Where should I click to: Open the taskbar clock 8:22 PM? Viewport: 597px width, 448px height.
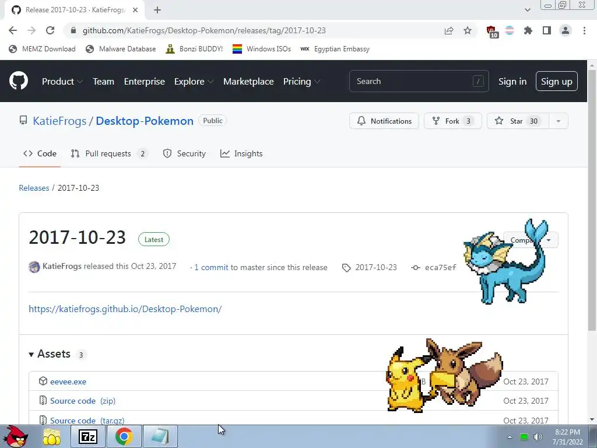pyautogui.click(x=568, y=437)
